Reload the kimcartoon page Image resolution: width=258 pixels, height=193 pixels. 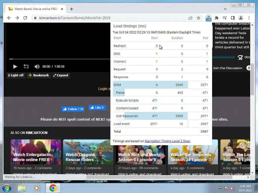(x=25, y=18)
